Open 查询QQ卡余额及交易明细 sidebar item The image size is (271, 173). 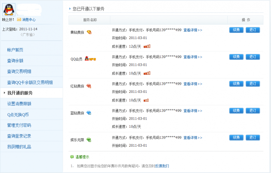(x=30, y=82)
